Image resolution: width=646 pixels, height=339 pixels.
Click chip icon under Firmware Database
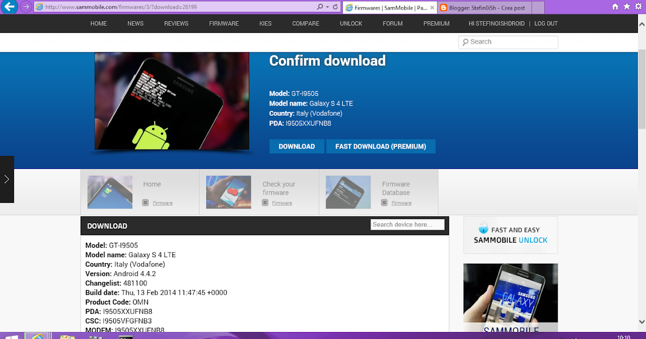click(x=384, y=203)
